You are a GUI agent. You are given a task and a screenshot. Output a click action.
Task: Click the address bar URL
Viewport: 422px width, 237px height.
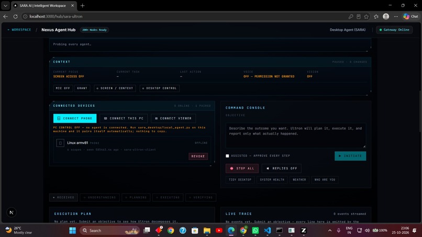pyautogui.click(x=56, y=16)
